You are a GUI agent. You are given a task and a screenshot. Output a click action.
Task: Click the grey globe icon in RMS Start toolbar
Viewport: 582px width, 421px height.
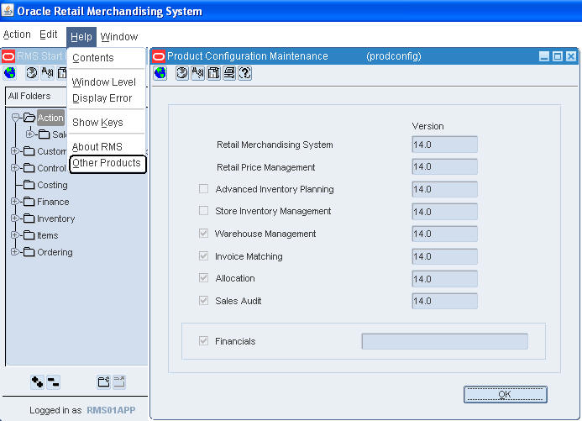[32, 73]
